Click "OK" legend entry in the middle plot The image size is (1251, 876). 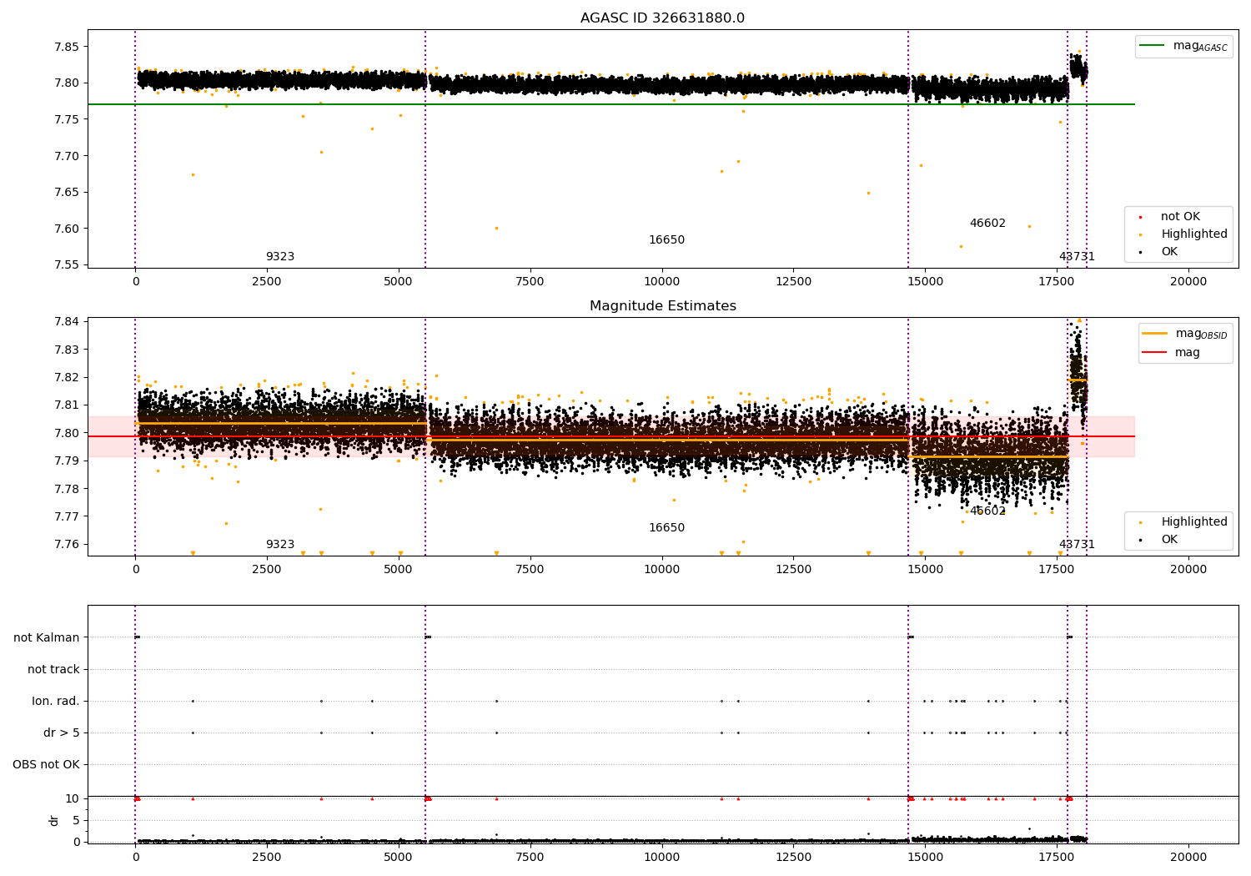1169,540
